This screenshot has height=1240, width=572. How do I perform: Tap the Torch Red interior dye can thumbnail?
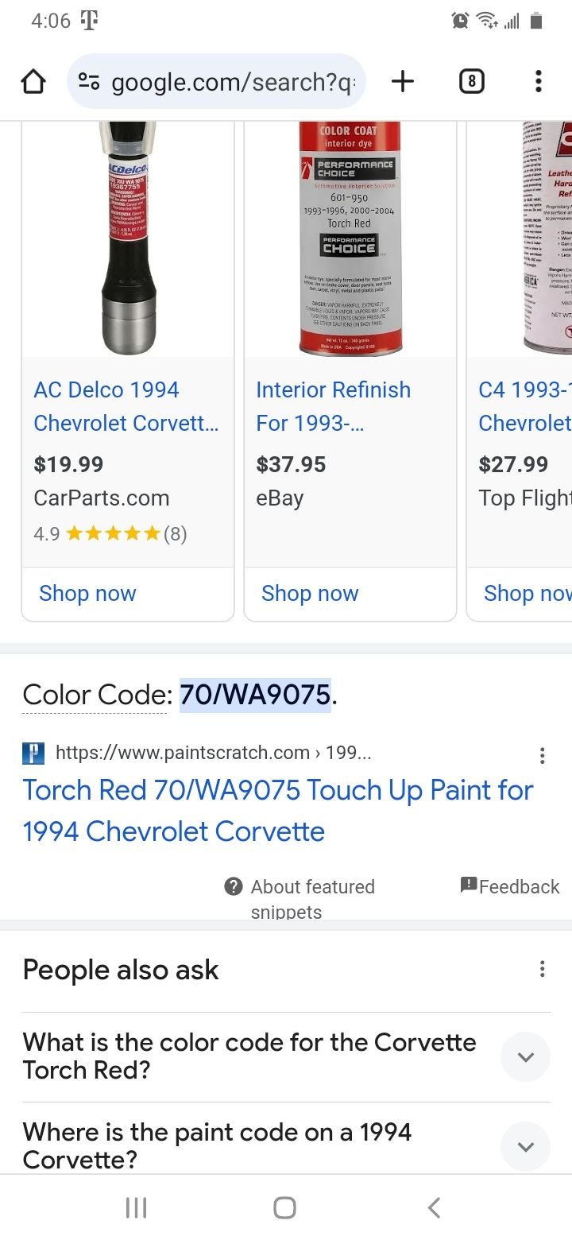tap(350, 234)
